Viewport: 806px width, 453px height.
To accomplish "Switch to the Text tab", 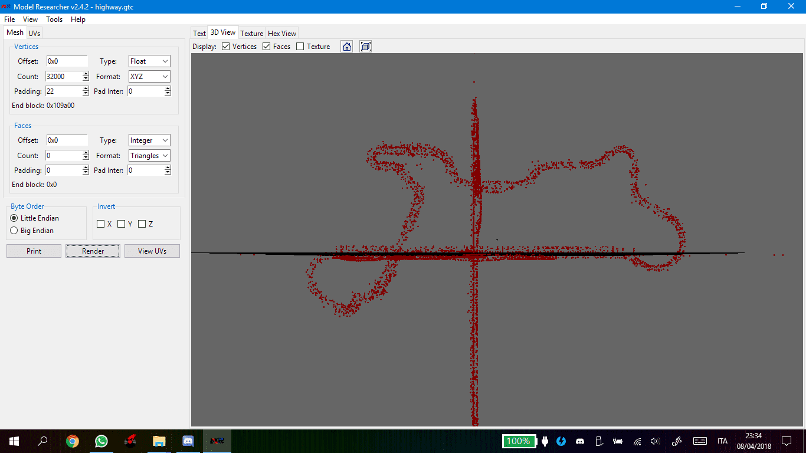I will click(199, 34).
